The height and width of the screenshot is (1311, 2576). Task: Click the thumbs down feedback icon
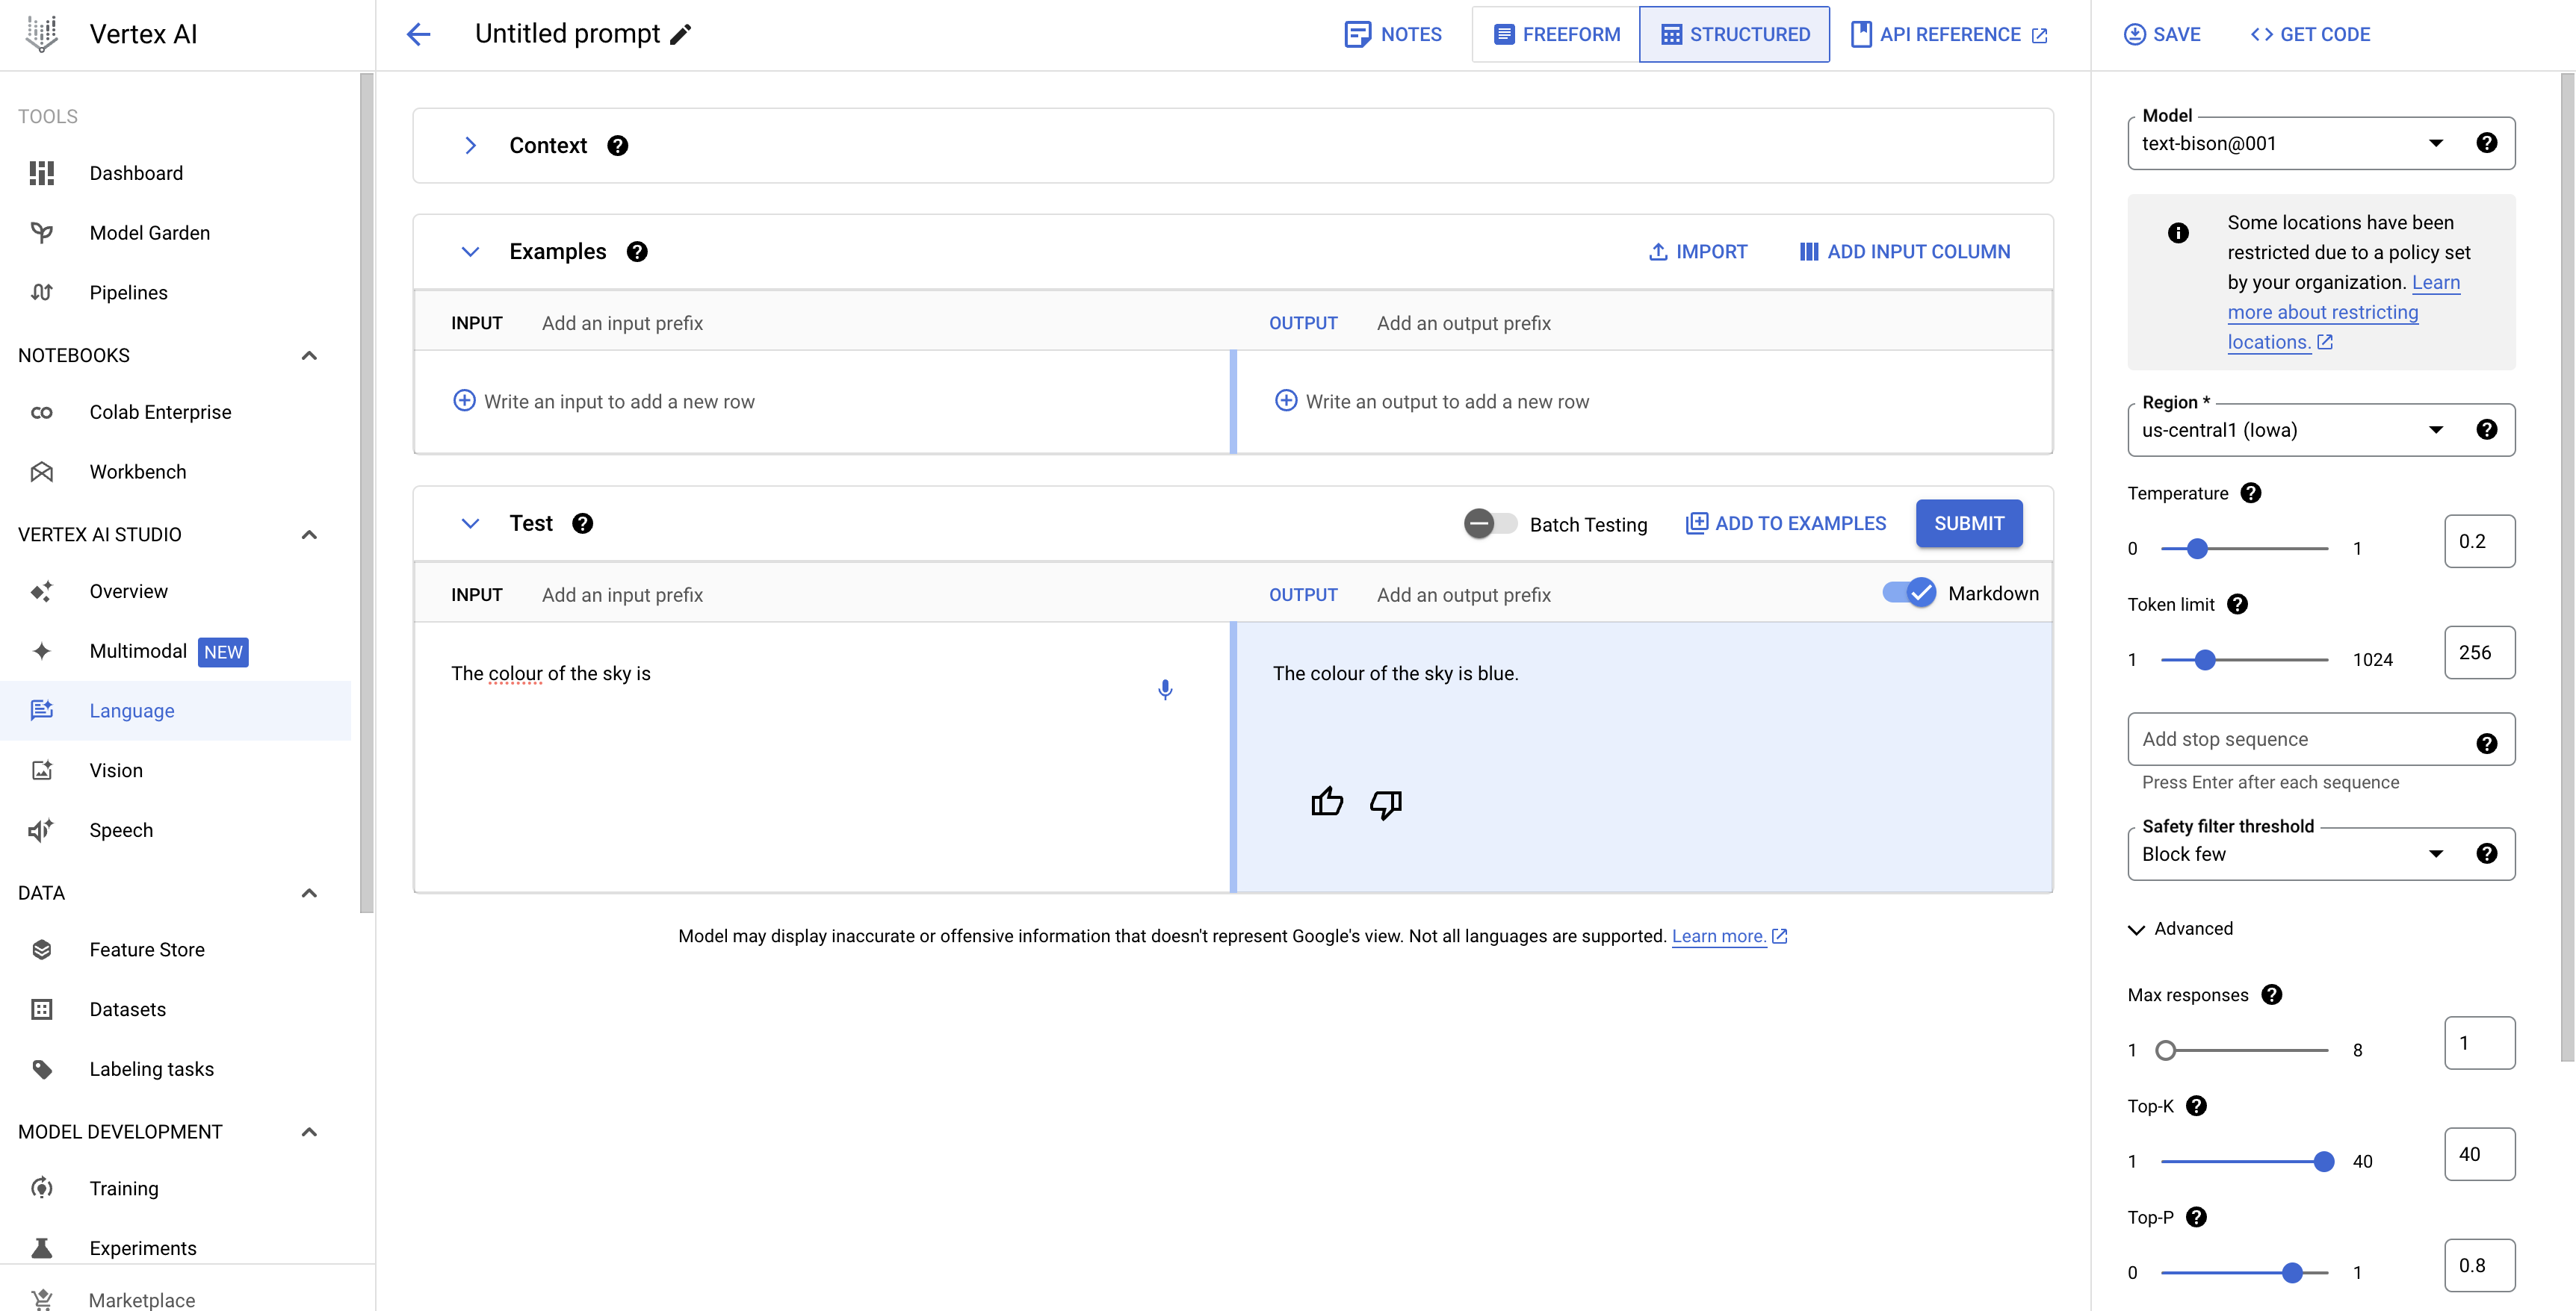(1385, 803)
